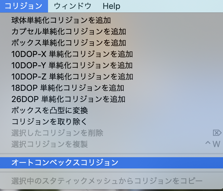Open the ウィンドウ menu
This screenshot has height=191, width=223.
click(x=73, y=6)
